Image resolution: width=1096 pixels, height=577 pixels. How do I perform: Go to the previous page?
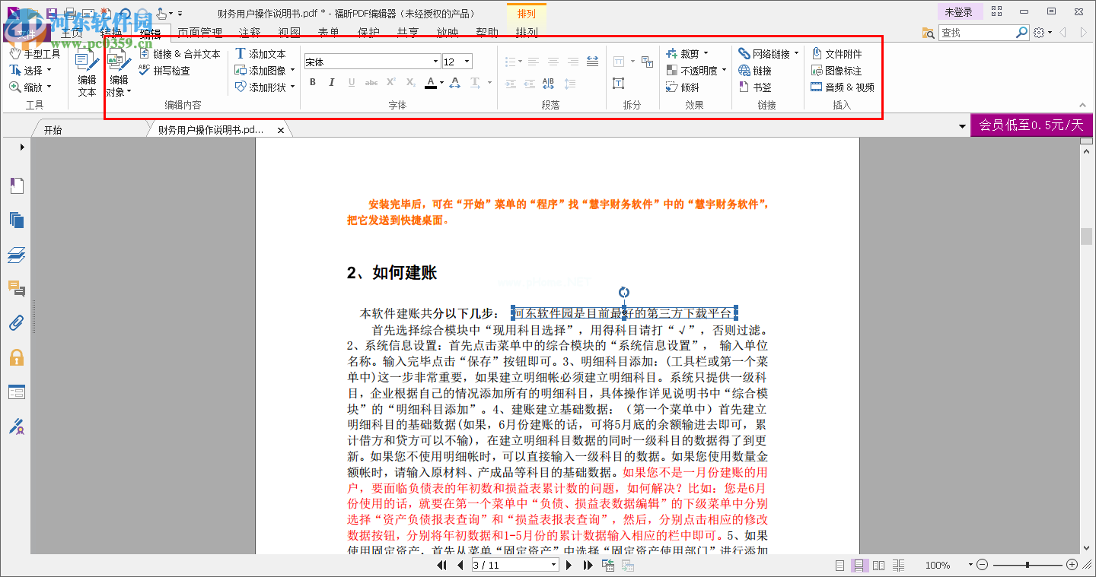click(x=460, y=565)
